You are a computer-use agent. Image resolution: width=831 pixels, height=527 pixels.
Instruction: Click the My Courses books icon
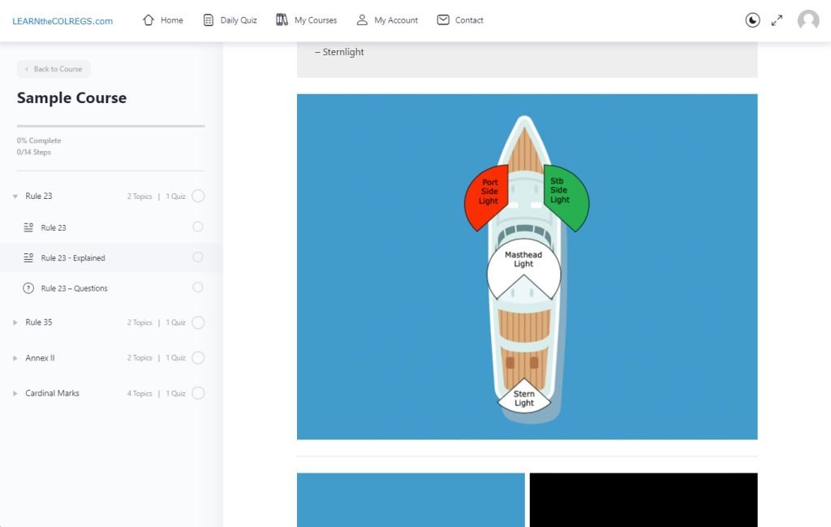(282, 20)
